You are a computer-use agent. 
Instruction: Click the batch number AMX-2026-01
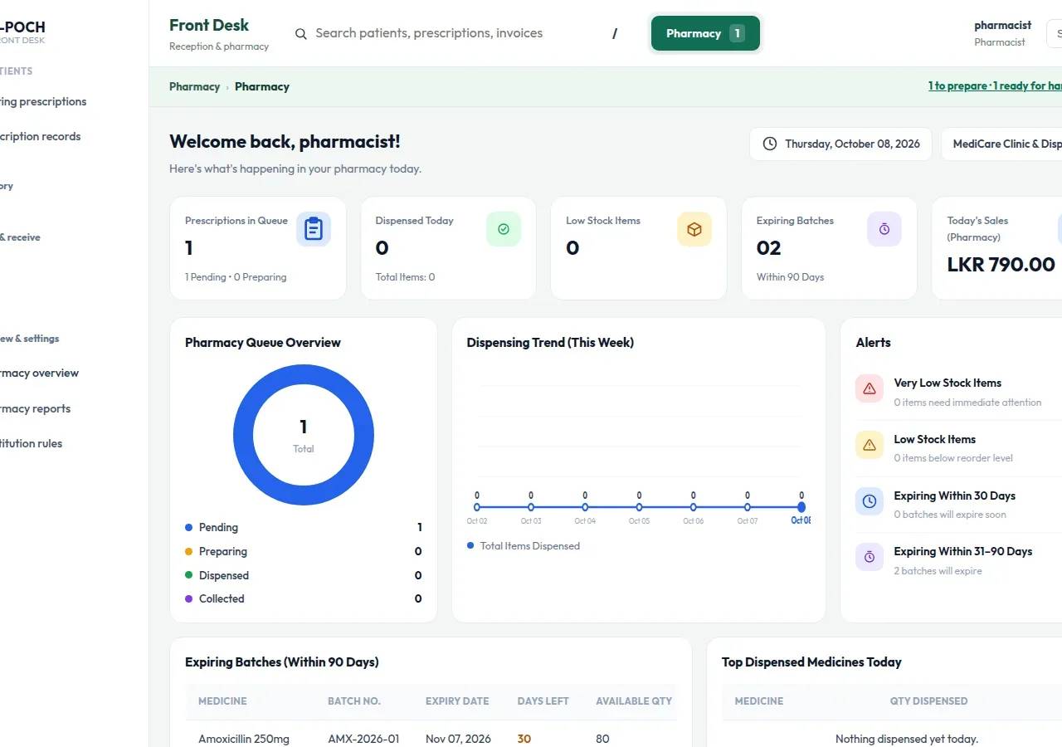[x=363, y=739]
